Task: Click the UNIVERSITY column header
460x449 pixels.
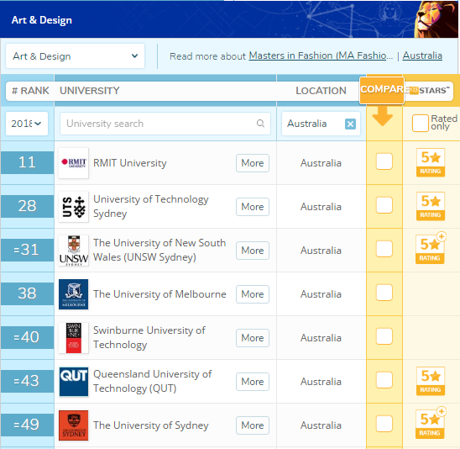Action: tap(90, 91)
